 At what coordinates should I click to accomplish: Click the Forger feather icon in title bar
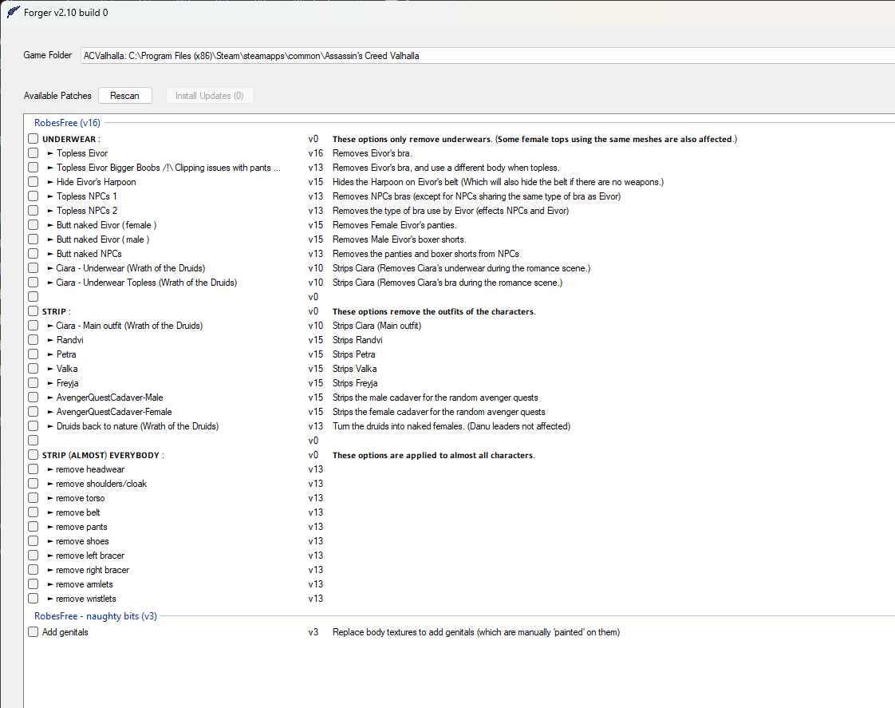(13, 12)
